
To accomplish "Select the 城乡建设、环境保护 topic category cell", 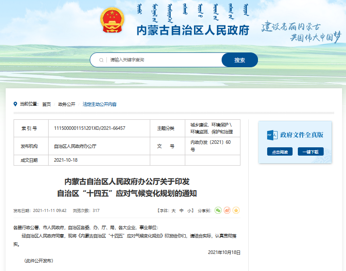I will [212, 129].
